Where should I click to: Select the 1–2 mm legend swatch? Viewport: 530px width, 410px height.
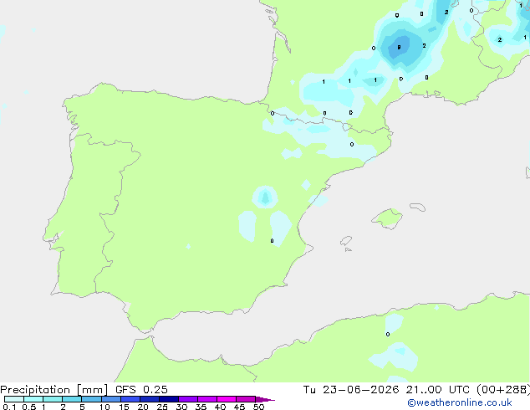(x=53, y=399)
